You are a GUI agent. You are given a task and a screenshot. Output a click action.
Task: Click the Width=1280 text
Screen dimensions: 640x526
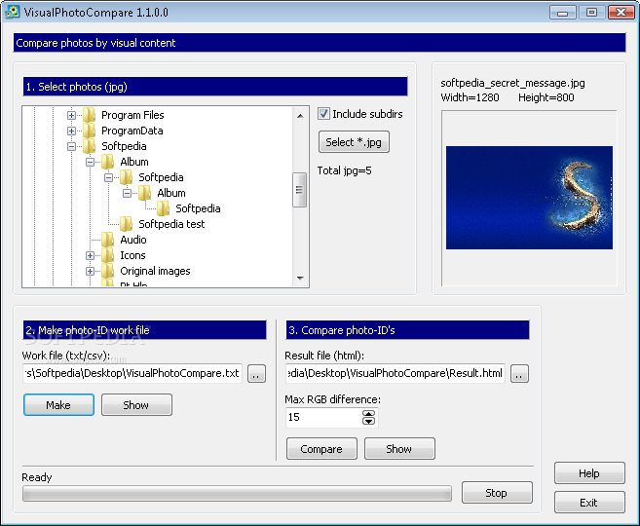pos(470,97)
